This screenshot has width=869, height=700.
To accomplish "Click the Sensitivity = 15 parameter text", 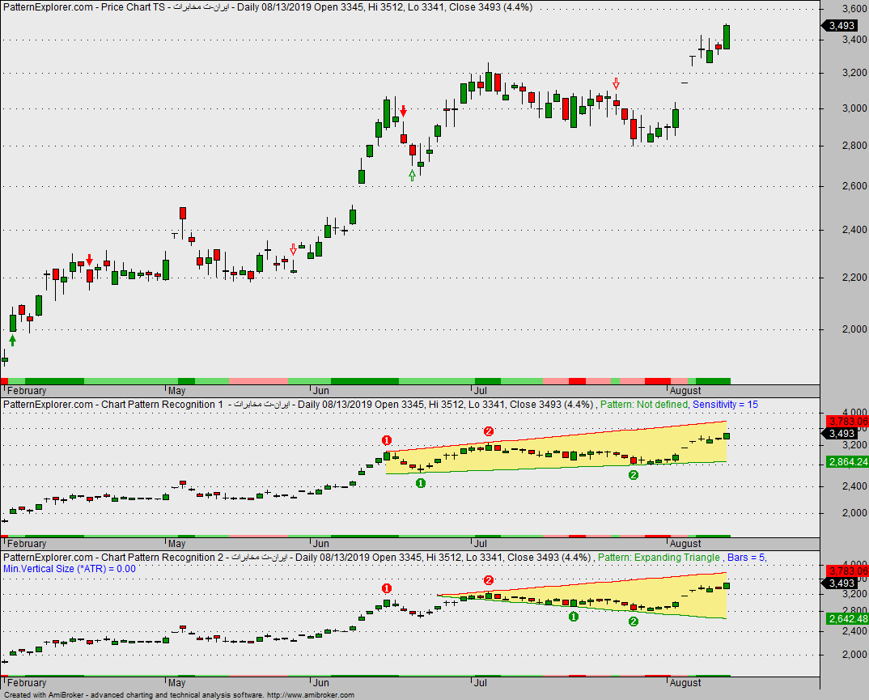I will click(725, 405).
